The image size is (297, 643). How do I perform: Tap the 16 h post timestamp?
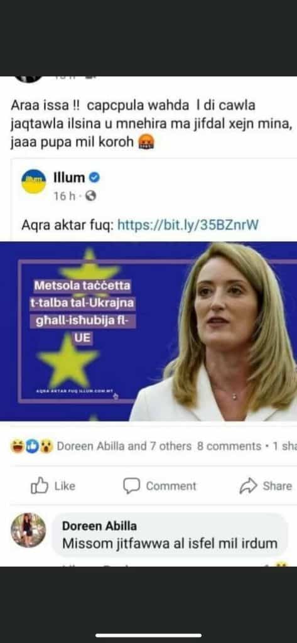point(65,197)
